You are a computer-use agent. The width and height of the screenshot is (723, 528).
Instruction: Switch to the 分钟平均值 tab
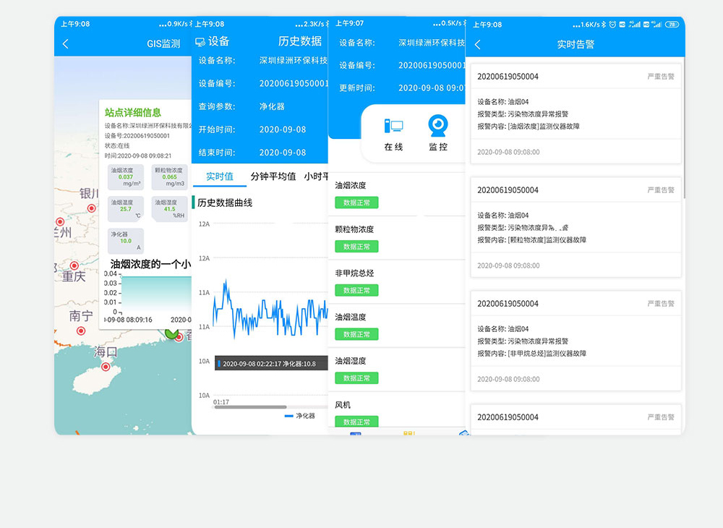click(273, 176)
